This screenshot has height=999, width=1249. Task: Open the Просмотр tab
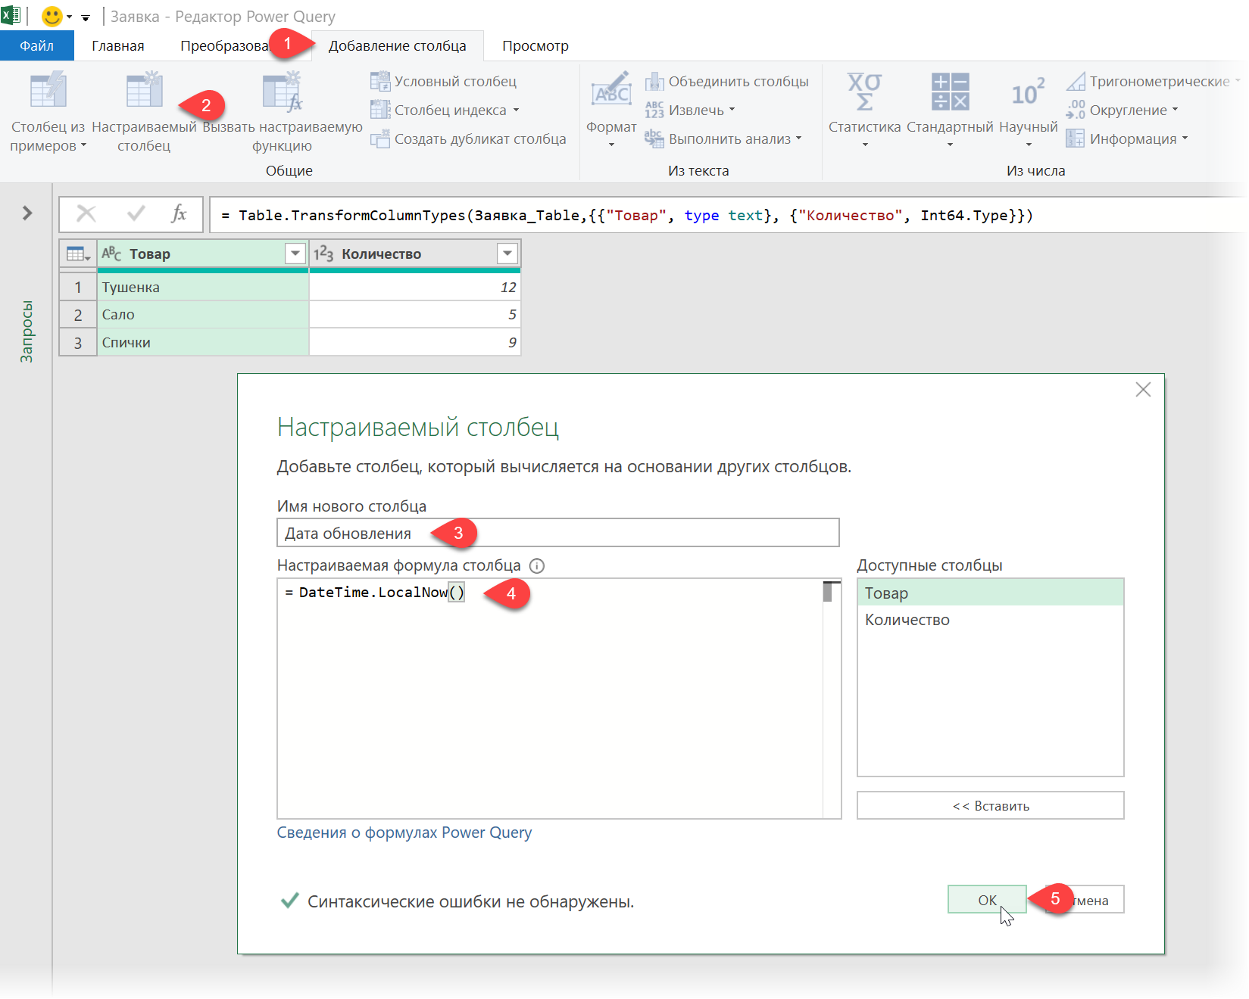tap(536, 46)
